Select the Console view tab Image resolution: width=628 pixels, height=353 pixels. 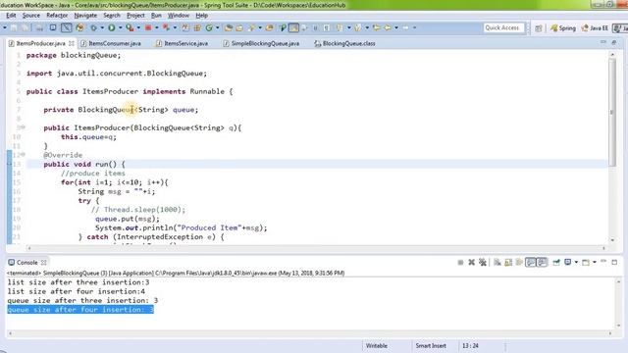26,262
